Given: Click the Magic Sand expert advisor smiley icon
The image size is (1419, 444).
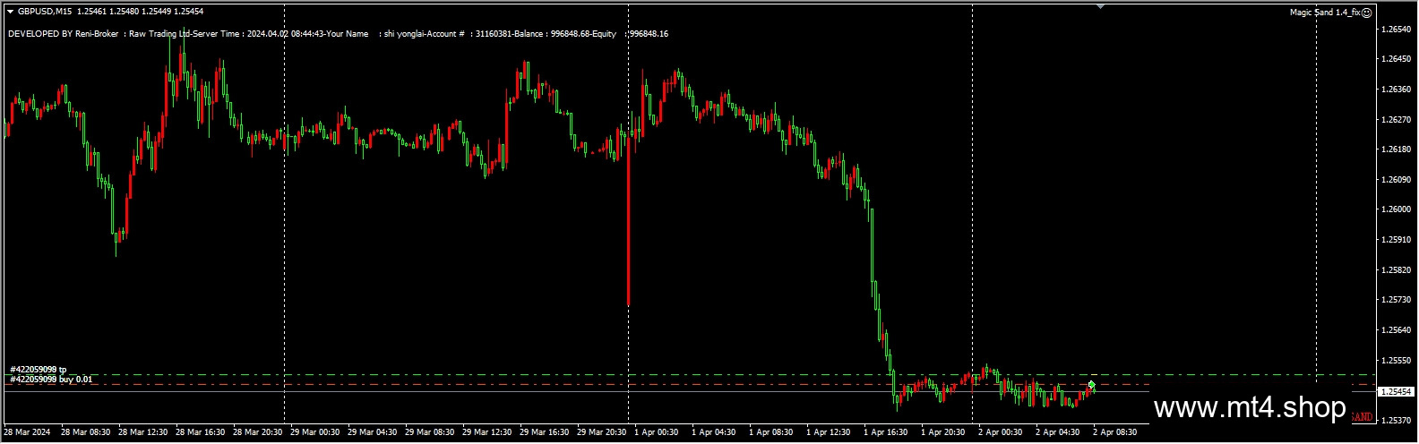Looking at the screenshot, I should coord(1366,13).
